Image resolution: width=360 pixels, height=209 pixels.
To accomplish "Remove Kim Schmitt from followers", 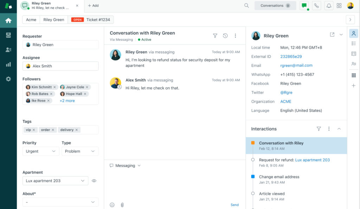I will pos(54,87).
